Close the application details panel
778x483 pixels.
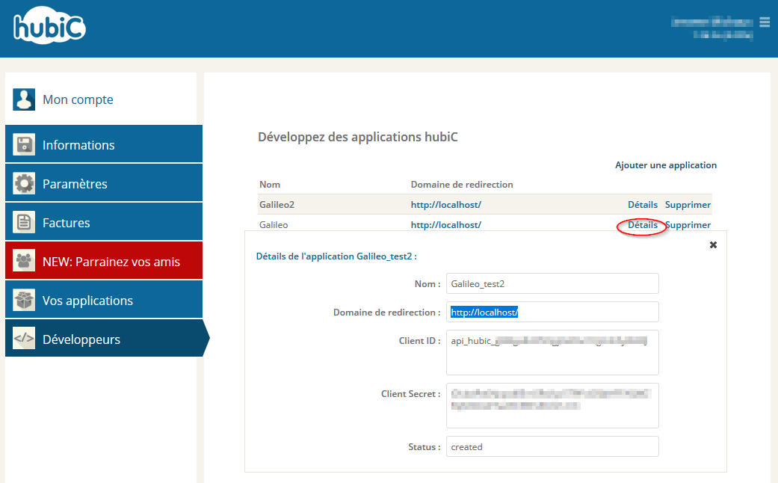click(713, 244)
